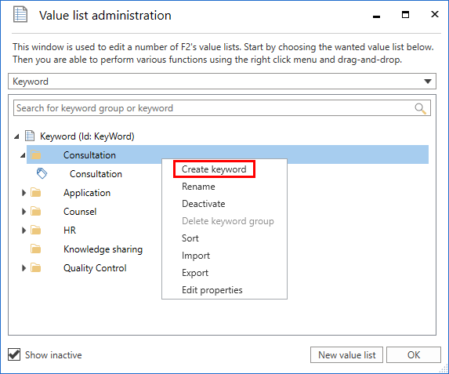The height and width of the screenshot is (374, 449).
Task: Expand the HR keyword group
Action: [x=24, y=231]
